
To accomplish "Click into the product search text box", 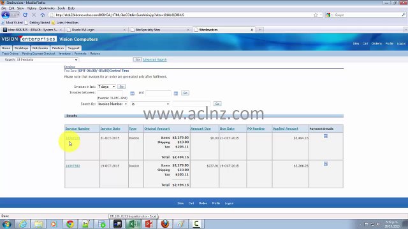I will [x=106, y=60].
